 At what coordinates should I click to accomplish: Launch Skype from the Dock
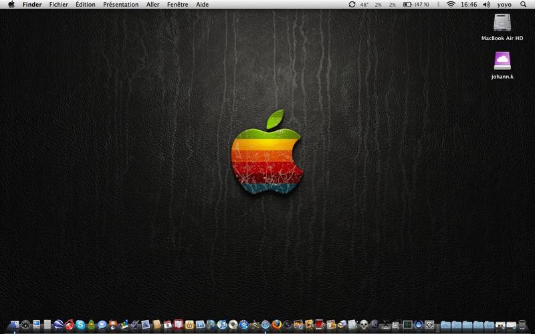80,325
